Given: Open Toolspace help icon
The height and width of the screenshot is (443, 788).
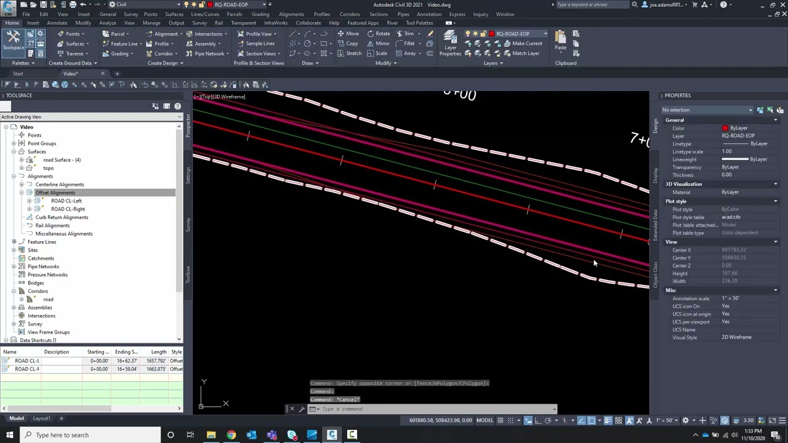Looking at the screenshot, I should pyautogui.click(x=177, y=106).
